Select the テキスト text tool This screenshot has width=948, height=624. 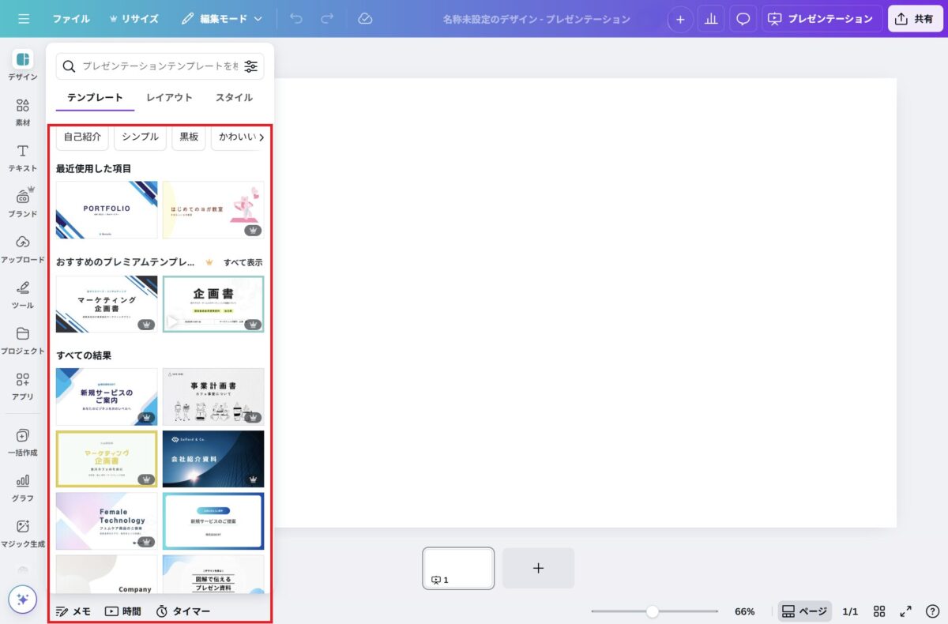point(23,157)
